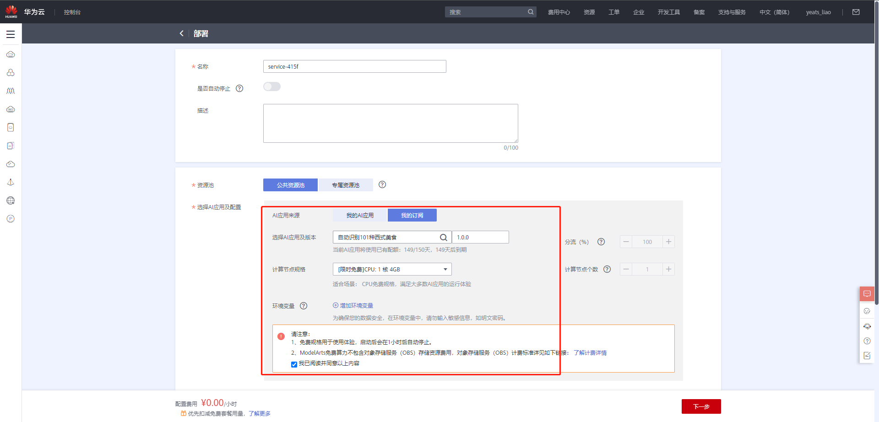This screenshot has height=422, width=879.
Task: Click the 描述 text area
Action: pyautogui.click(x=391, y=123)
